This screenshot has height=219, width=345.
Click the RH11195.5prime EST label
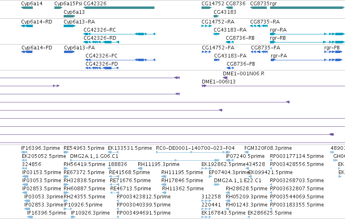[182, 172]
